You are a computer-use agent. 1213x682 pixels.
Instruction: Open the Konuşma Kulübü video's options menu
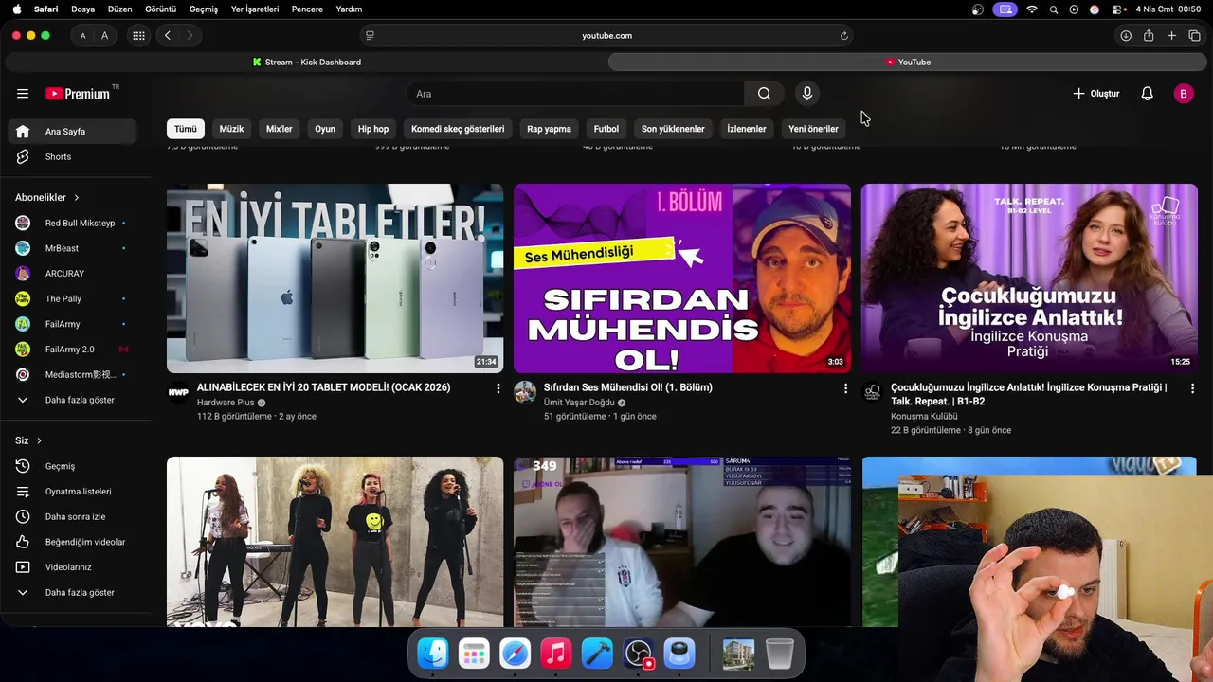[1192, 388]
